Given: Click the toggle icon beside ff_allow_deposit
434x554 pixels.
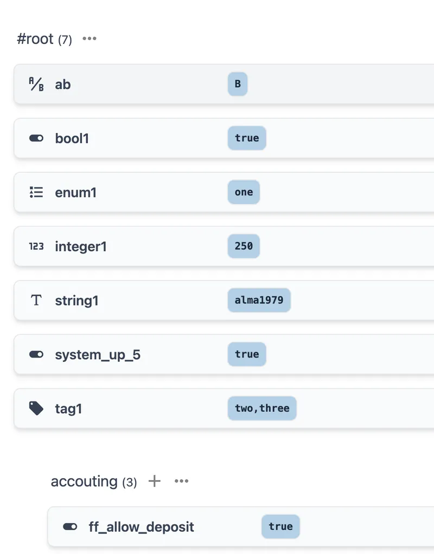Looking at the screenshot, I should coord(70,526).
